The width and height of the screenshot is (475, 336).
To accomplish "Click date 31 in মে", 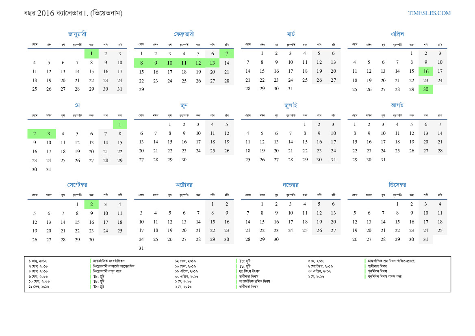I will [48, 169].
